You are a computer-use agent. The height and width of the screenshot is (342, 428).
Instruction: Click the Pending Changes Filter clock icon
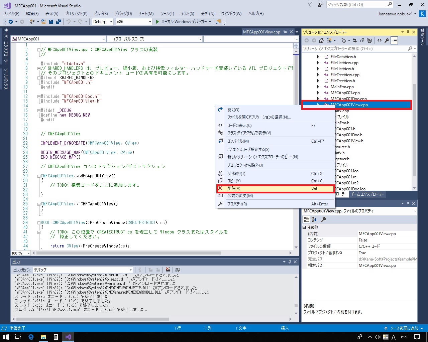[344, 40]
